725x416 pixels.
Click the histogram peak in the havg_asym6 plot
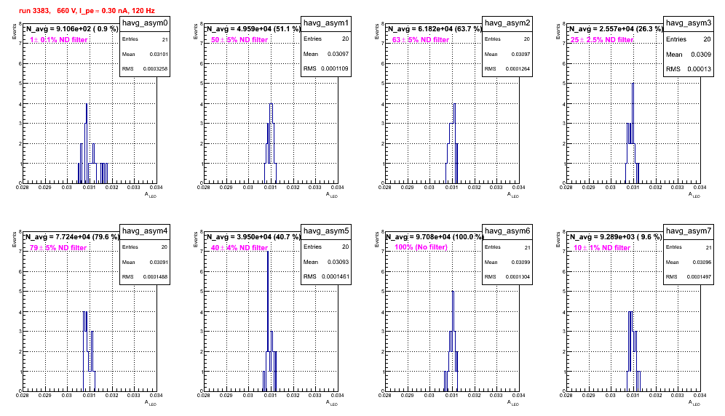(453, 292)
